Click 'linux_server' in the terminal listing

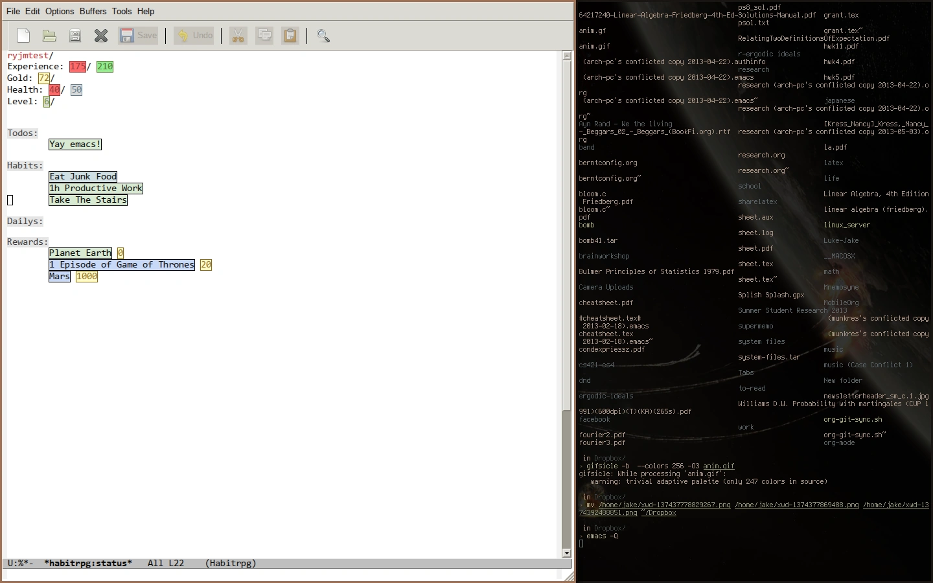tap(847, 225)
